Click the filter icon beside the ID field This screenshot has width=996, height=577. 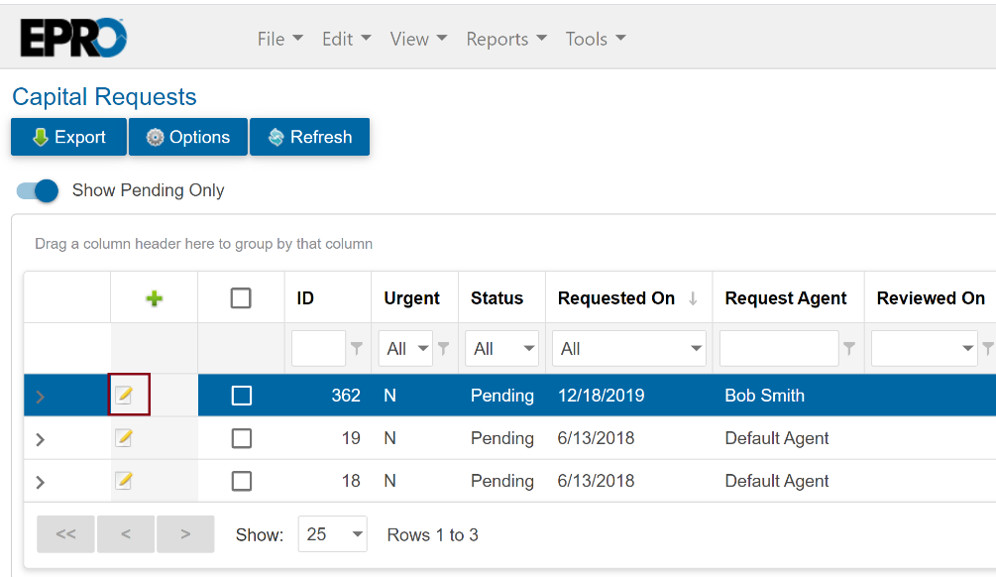click(x=357, y=349)
